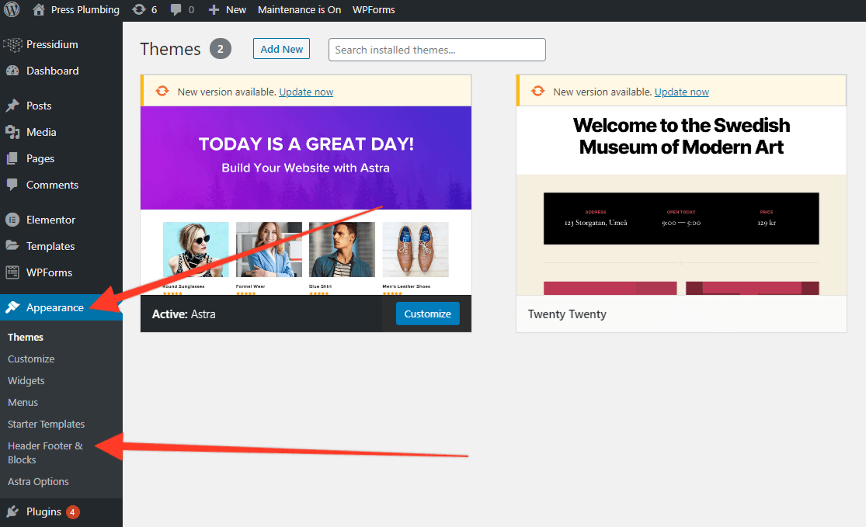This screenshot has width=866, height=527.
Task: Click Maintenance is On in admin bar
Action: pyautogui.click(x=299, y=10)
